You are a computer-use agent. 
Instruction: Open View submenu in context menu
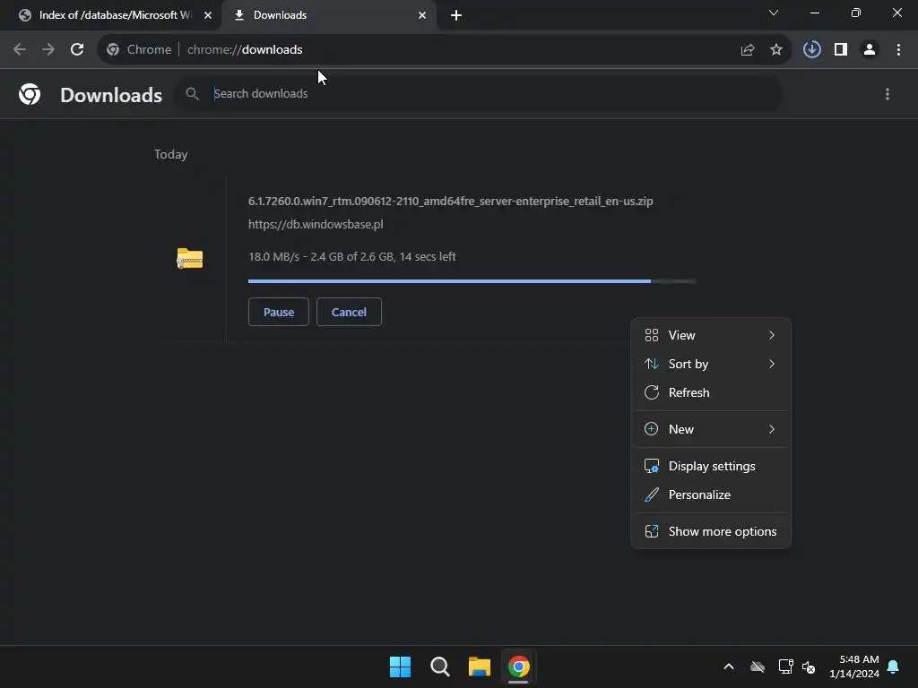point(711,335)
